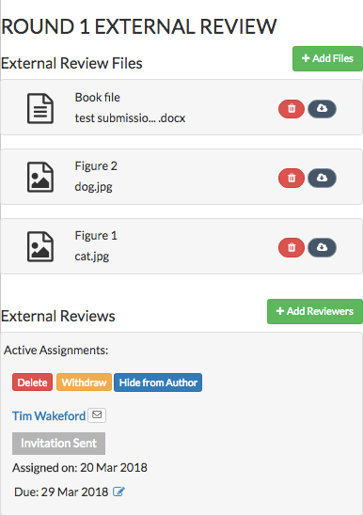Click the Figure 2 image icon
363x515 pixels.
[40, 177]
